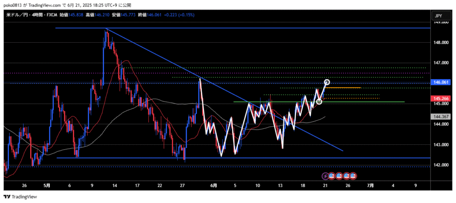Click the third US flag economic event icon
This screenshot has width=456, height=203.
click(x=346, y=176)
